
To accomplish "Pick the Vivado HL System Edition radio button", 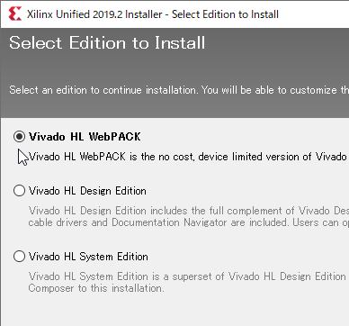I will click(19, 257).
